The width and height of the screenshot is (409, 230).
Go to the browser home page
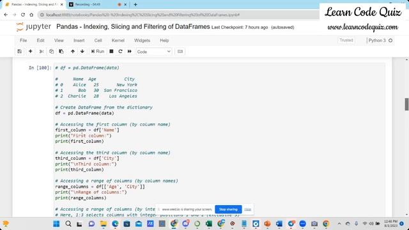[x=31, y=15]
